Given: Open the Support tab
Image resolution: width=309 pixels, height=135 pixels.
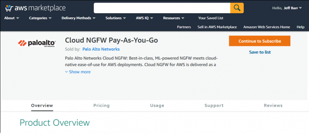Looking at the screenshot, I should click(x=214, y=106).
